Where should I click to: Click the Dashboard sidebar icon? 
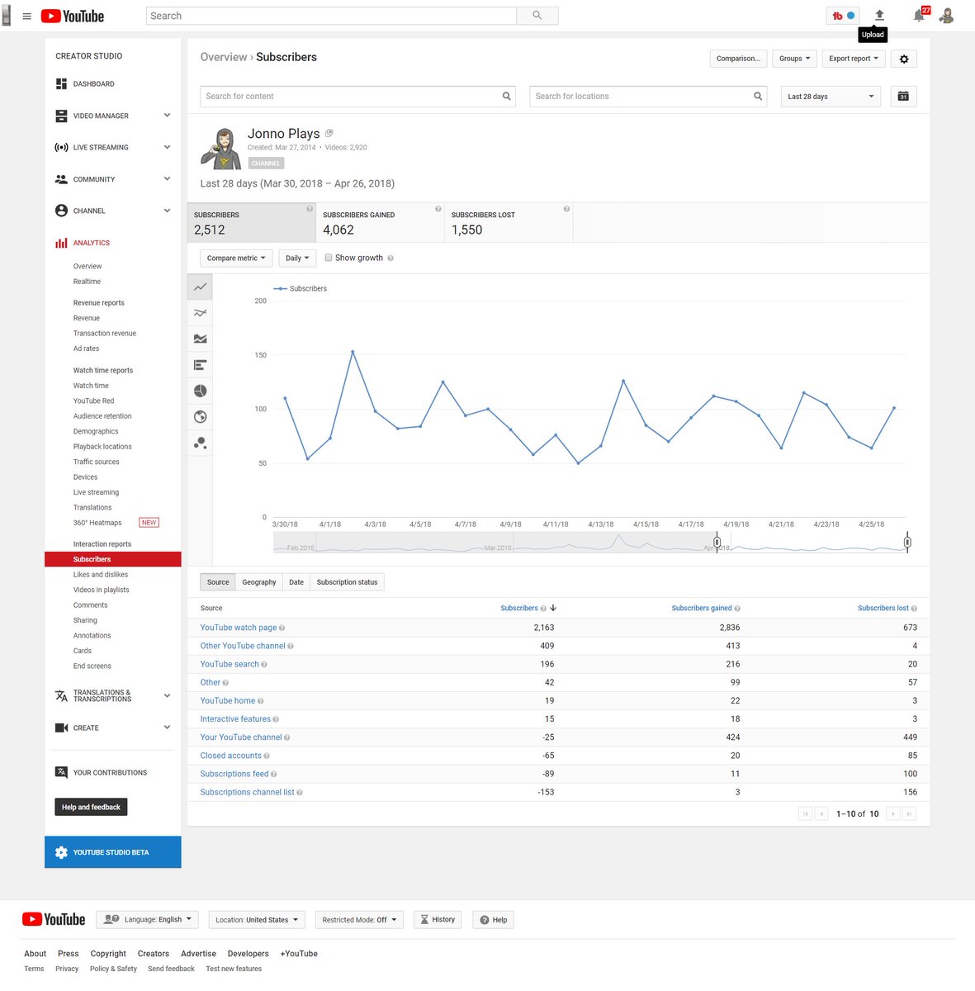[x=61, y=83]
